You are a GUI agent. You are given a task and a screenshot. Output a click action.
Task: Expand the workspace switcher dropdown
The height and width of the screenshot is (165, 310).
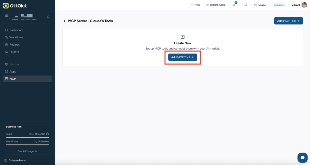(48, 17)
